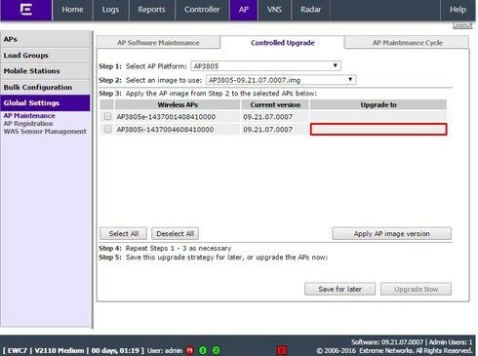
Task: Open APs in the sidebar
Action: point(45,39)
